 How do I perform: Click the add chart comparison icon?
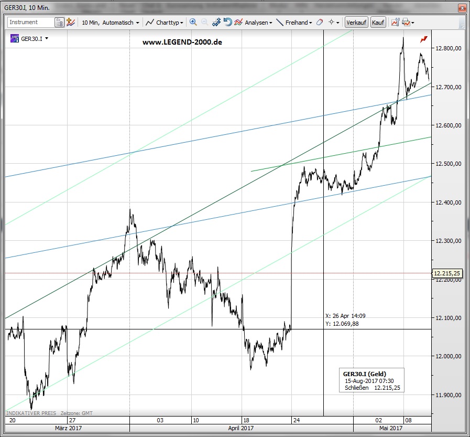[x=71, y=23]
